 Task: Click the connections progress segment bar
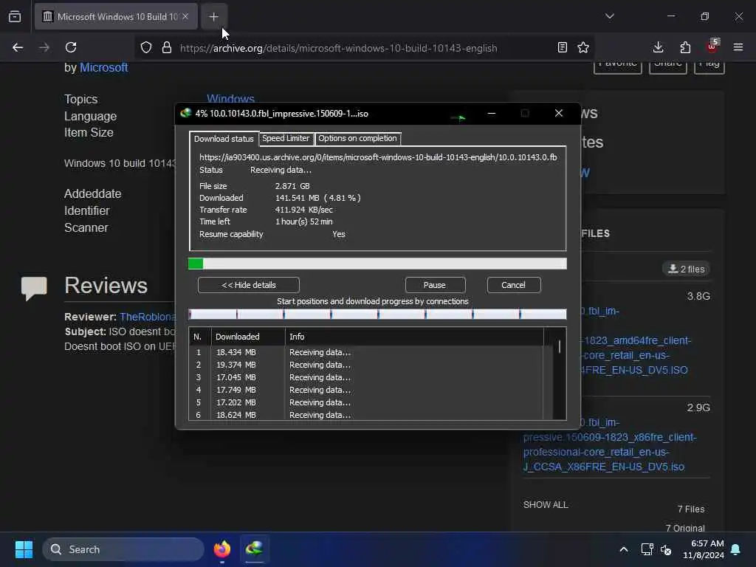[x=377, y=315]
